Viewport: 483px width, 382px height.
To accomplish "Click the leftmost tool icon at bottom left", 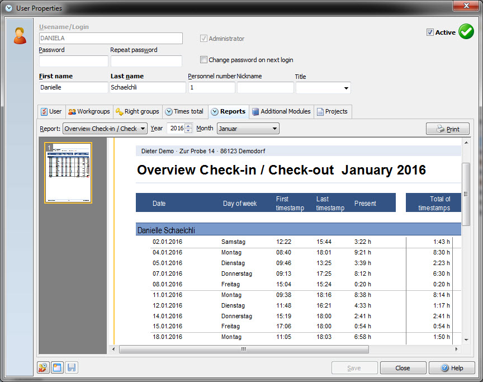I will 42,367.
